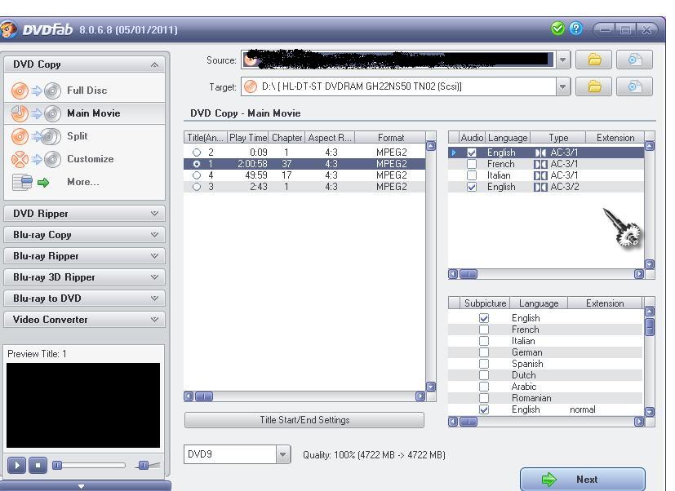Expand the DVD Ripper section

[x=154, y=214]
